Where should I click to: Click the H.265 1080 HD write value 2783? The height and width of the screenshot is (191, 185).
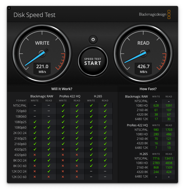[x=156, y=163]
